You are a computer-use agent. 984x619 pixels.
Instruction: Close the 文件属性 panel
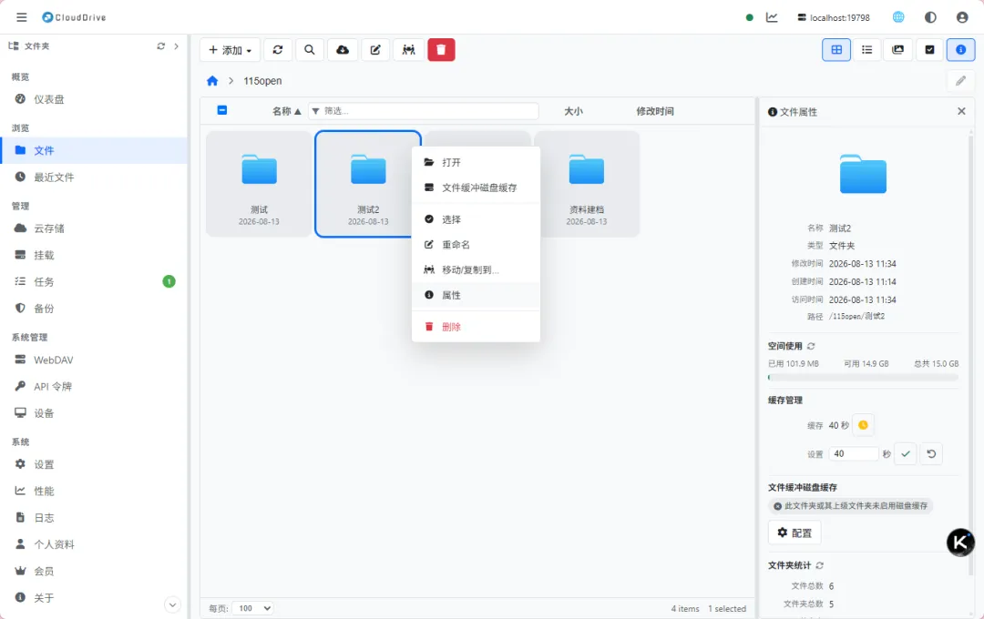(961, 111)
